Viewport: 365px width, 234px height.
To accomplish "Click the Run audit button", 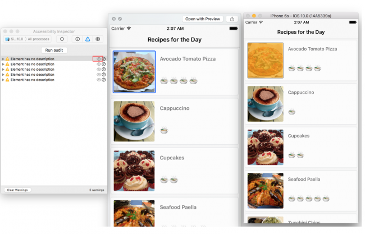I will (x=54, y=50).
